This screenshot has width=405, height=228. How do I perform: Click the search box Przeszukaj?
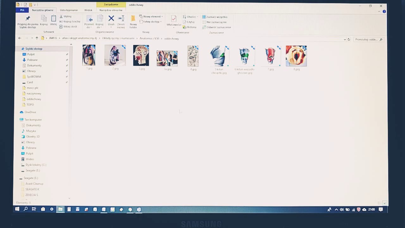pos(369,40)
